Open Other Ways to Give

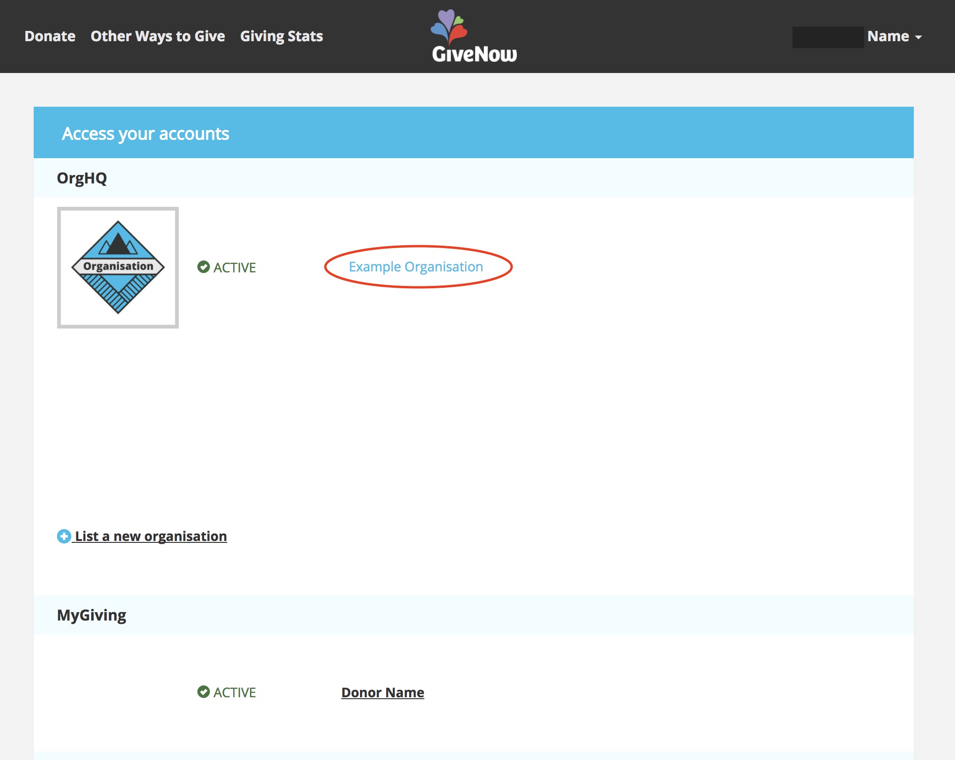(158, 36)
